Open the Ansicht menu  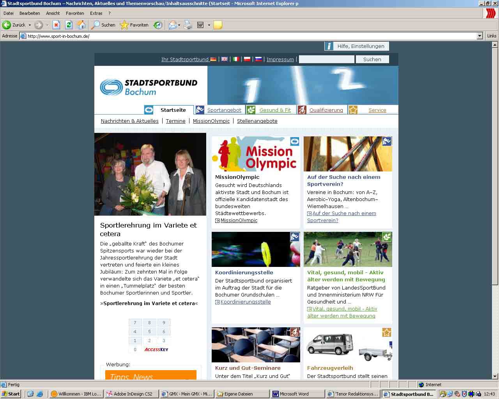pos(53,13)
